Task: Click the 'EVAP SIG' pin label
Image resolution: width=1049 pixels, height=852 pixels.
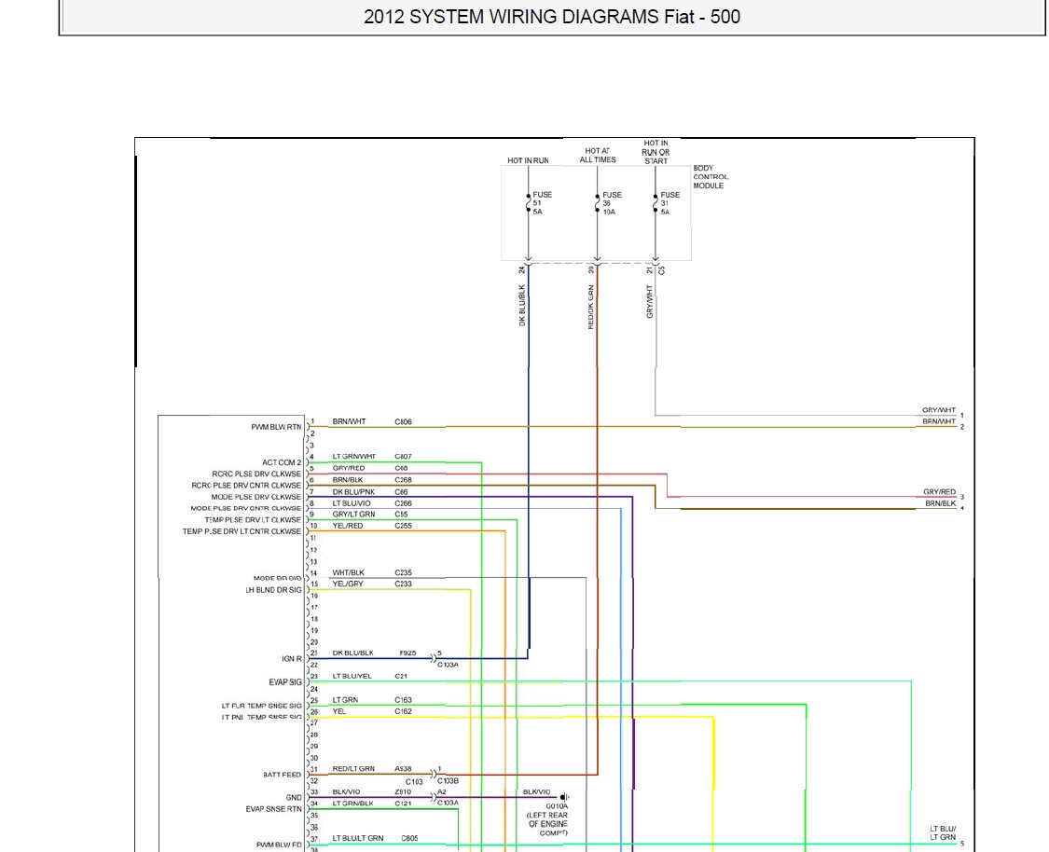Action: [285, 682]
